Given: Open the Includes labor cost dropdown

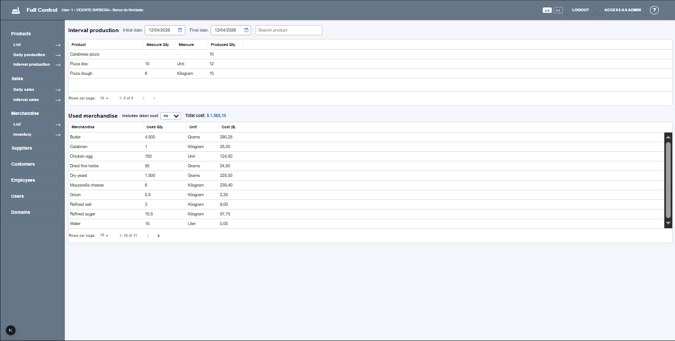Looking at the screenshot, I should click(x=171, y=115).
